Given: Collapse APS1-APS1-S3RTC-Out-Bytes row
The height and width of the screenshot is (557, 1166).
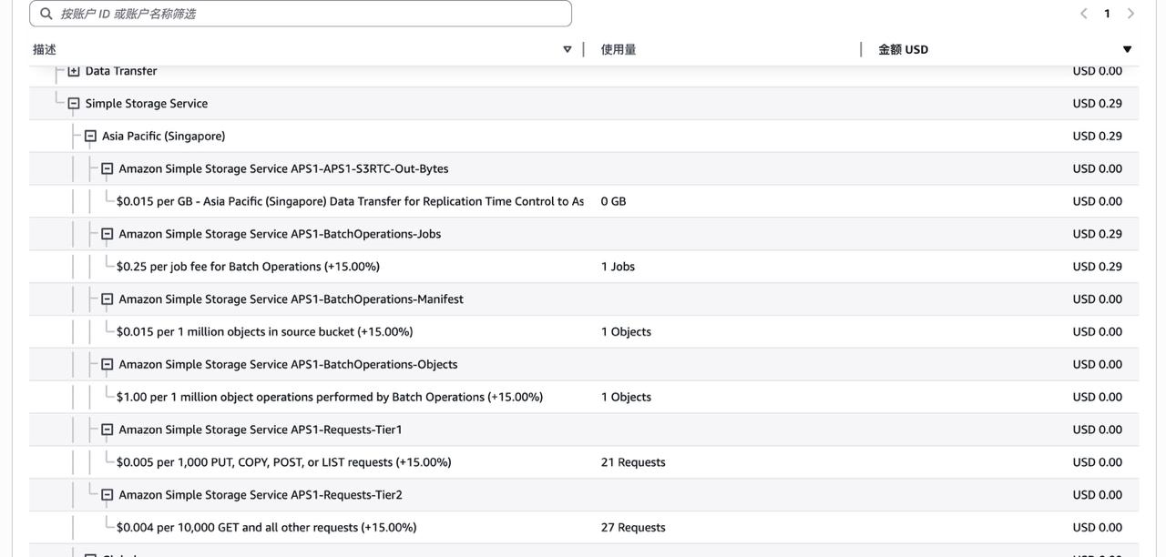Looking at the screenshot, I should coord(107,169).
